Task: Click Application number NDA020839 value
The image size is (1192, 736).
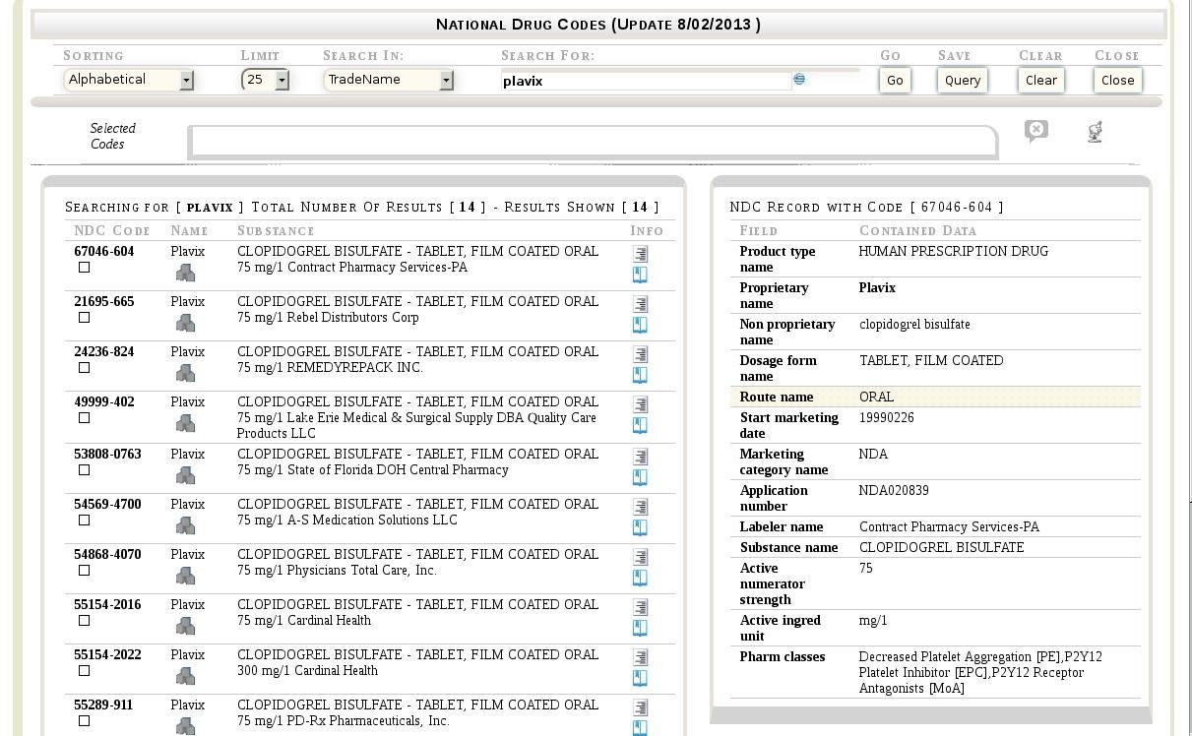Action: [x=894, y=491]
